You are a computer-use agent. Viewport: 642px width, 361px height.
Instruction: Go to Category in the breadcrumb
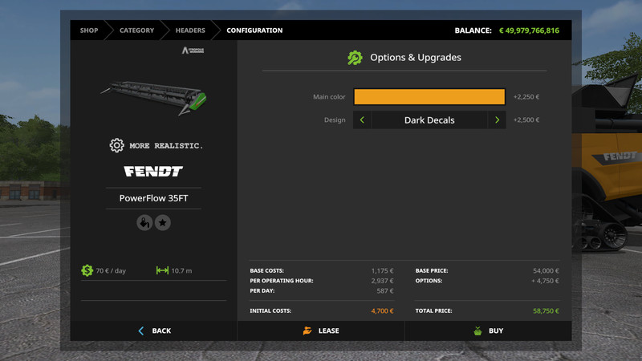tap(136, 30)
